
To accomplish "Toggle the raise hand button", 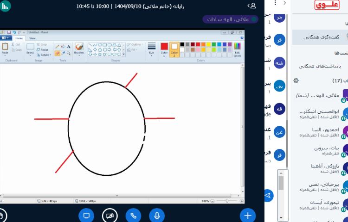I will (2, 216).
